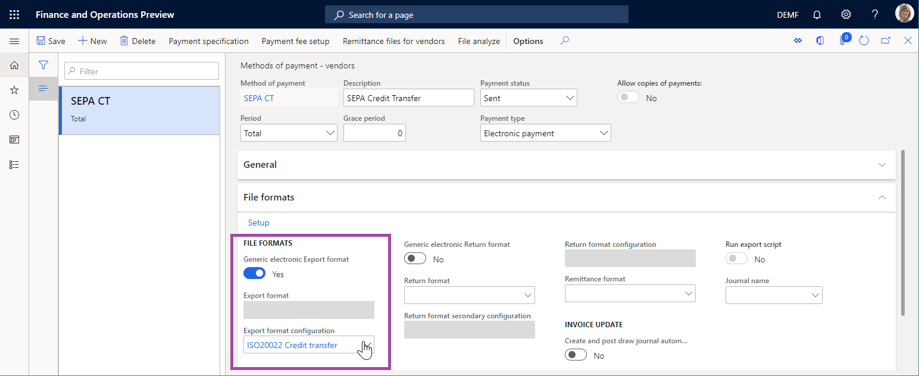Screen dimensions: 919x376
Task: Type in the Filter box above SEPA CT
Action: 141,71
